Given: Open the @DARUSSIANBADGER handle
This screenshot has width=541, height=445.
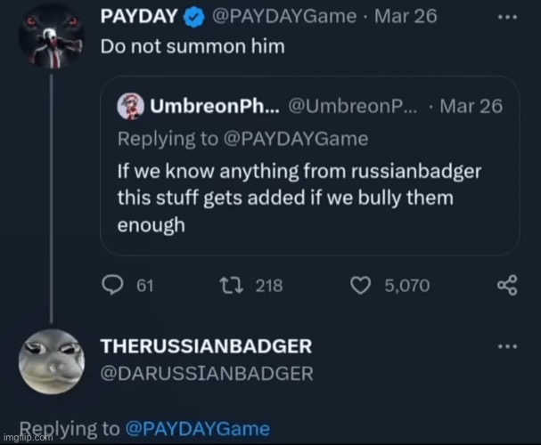Looking at the screenshot, I should 206,374.
